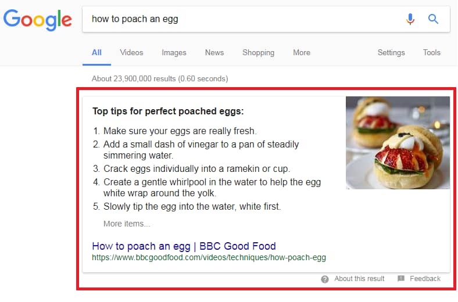Select the Shopping tab
The image size is (458, 302).
pos(259,52)
